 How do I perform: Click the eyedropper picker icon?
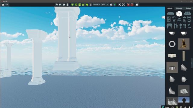(x=115, y=5)
